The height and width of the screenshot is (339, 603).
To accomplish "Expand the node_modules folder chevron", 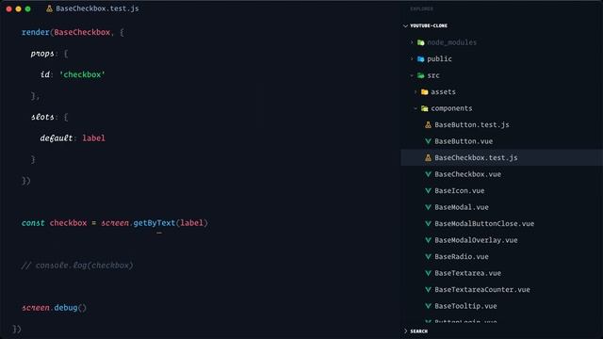I will [412, 42].
